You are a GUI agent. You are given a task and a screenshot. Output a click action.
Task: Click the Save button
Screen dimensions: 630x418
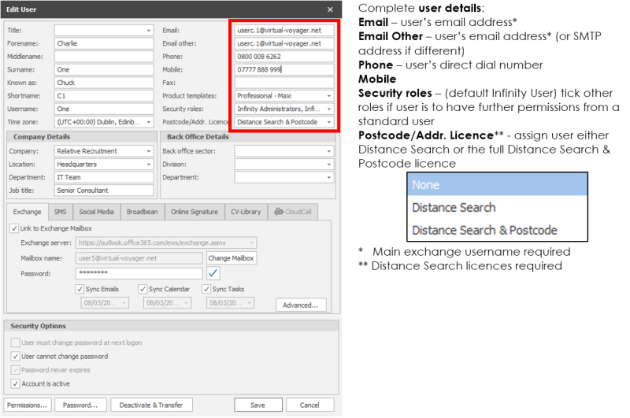pos(258,405)
